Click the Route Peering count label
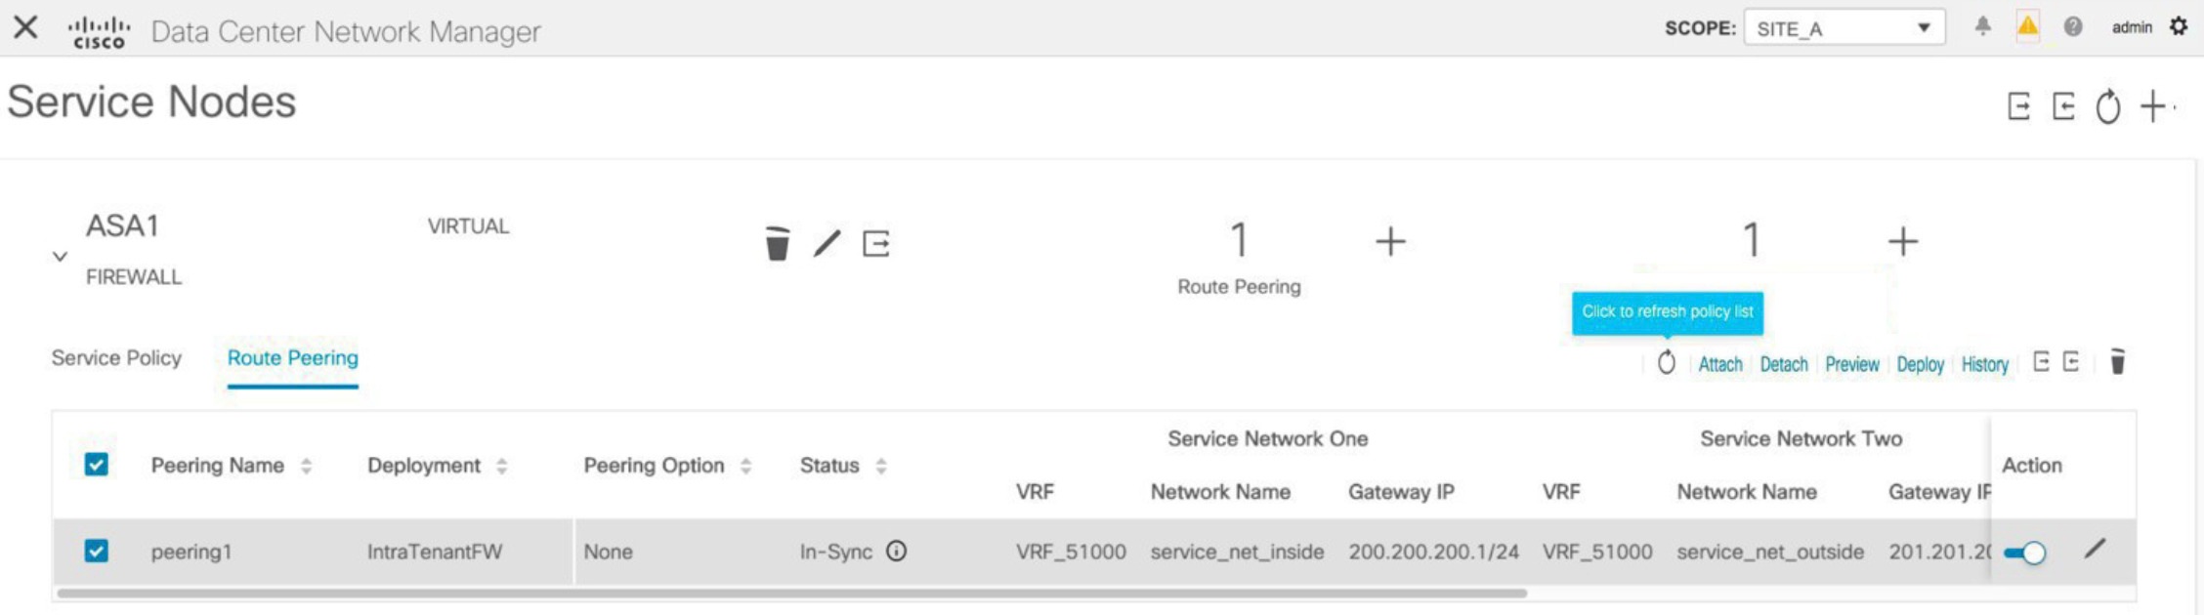 [x=1239, y=287]
